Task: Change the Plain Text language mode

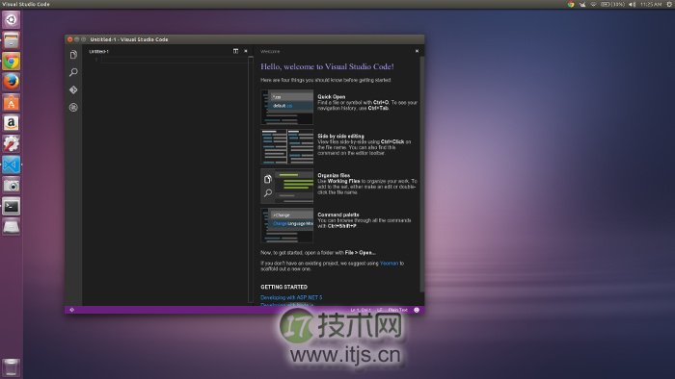Action: (397, 310)
